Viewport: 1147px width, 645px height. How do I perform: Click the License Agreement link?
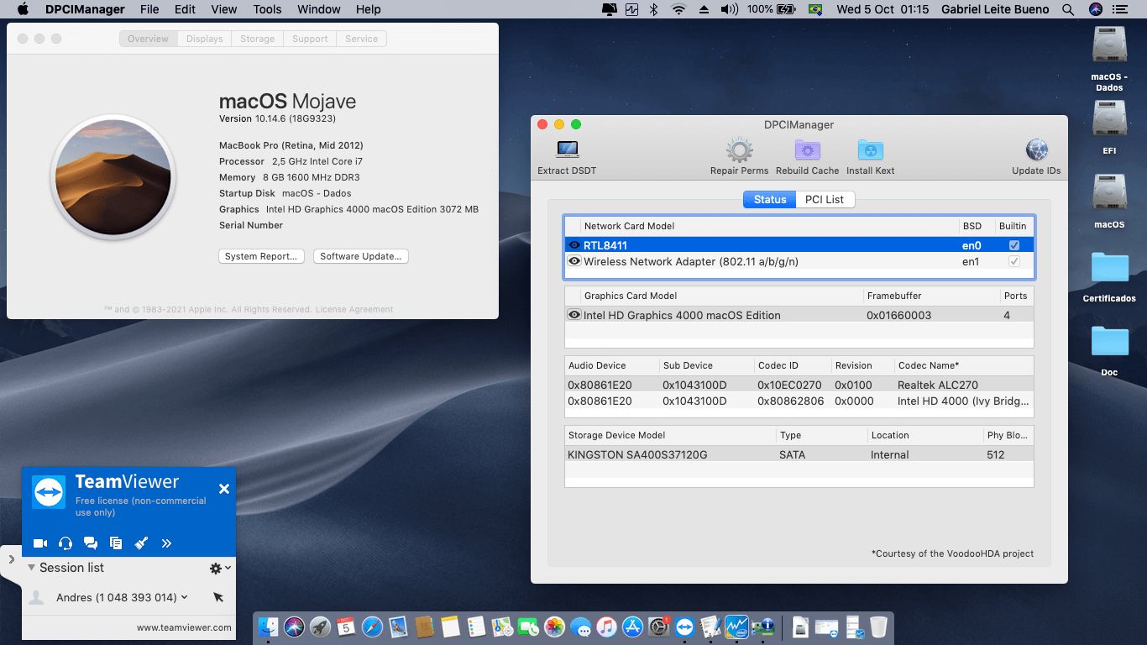[354, 309]
